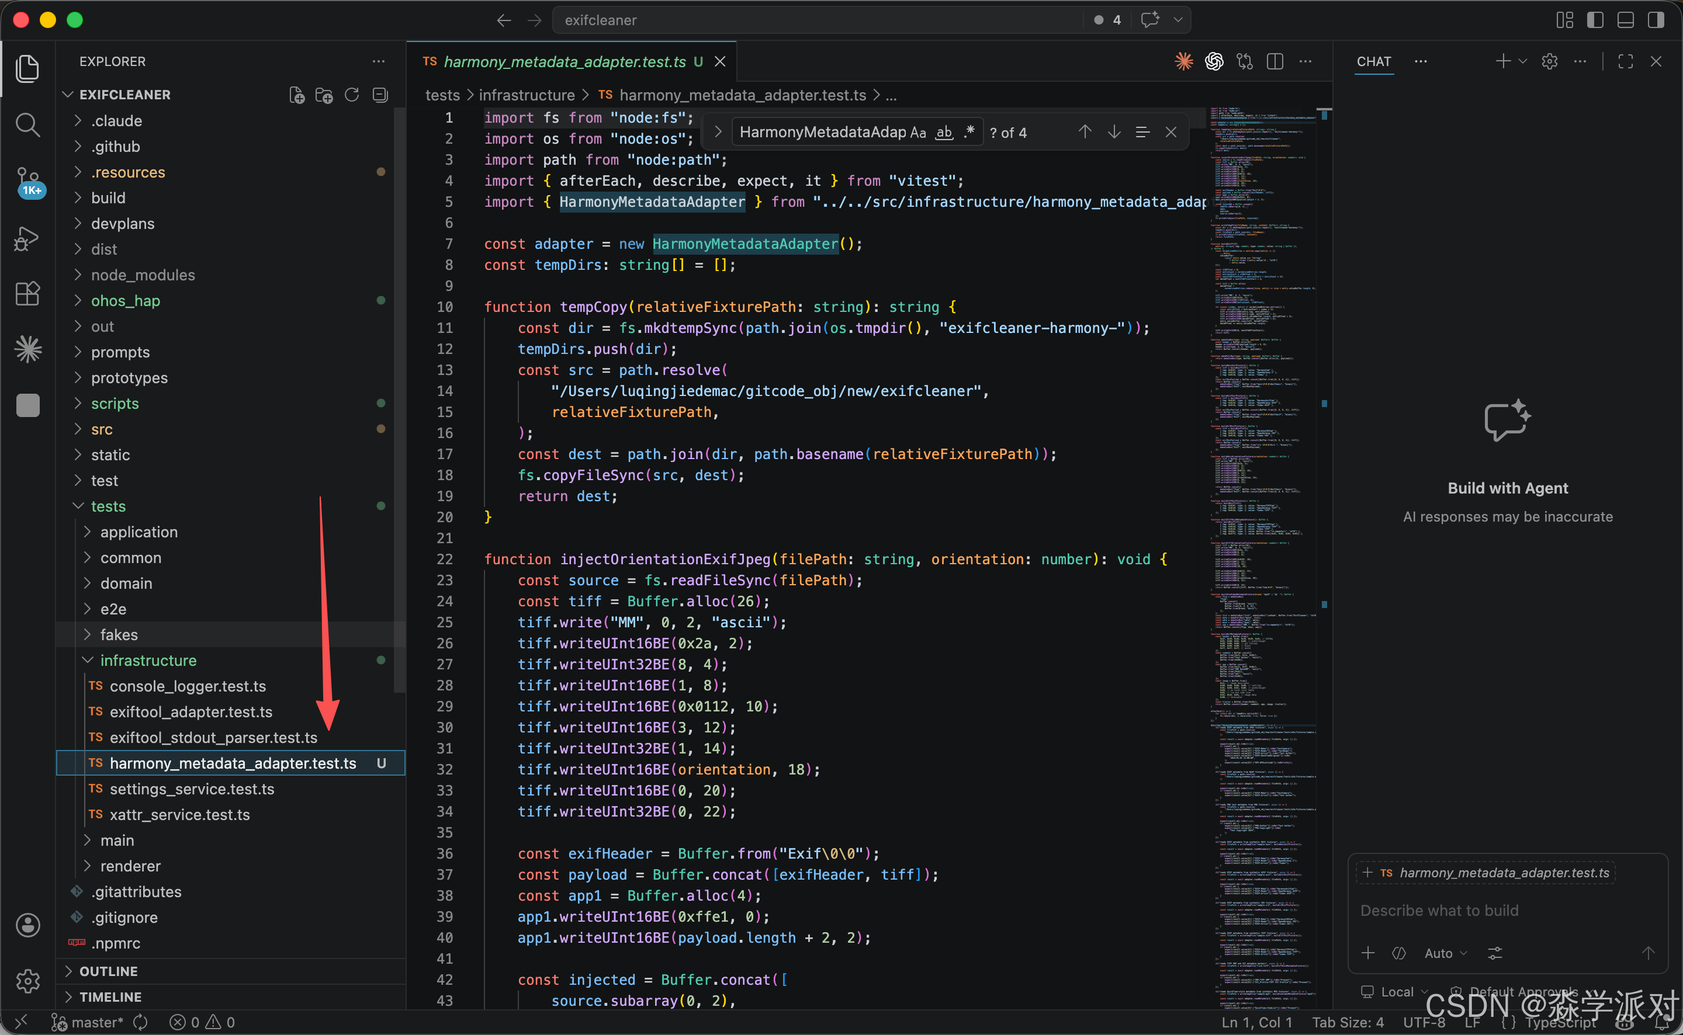This screenshot has height=1035, width=1683.
Task: Open the Explorer view in the activity bar
Action: click(27, 68)
